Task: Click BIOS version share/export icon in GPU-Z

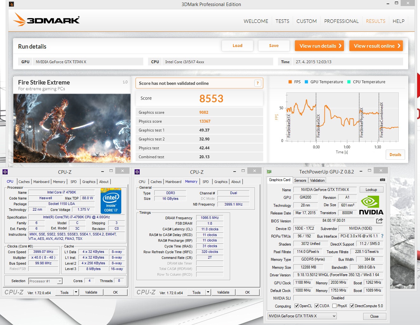Action: click(x=379, y=220)
